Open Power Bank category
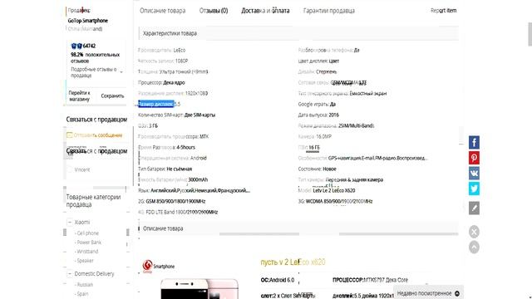The image size is (532, 299). 88,243
